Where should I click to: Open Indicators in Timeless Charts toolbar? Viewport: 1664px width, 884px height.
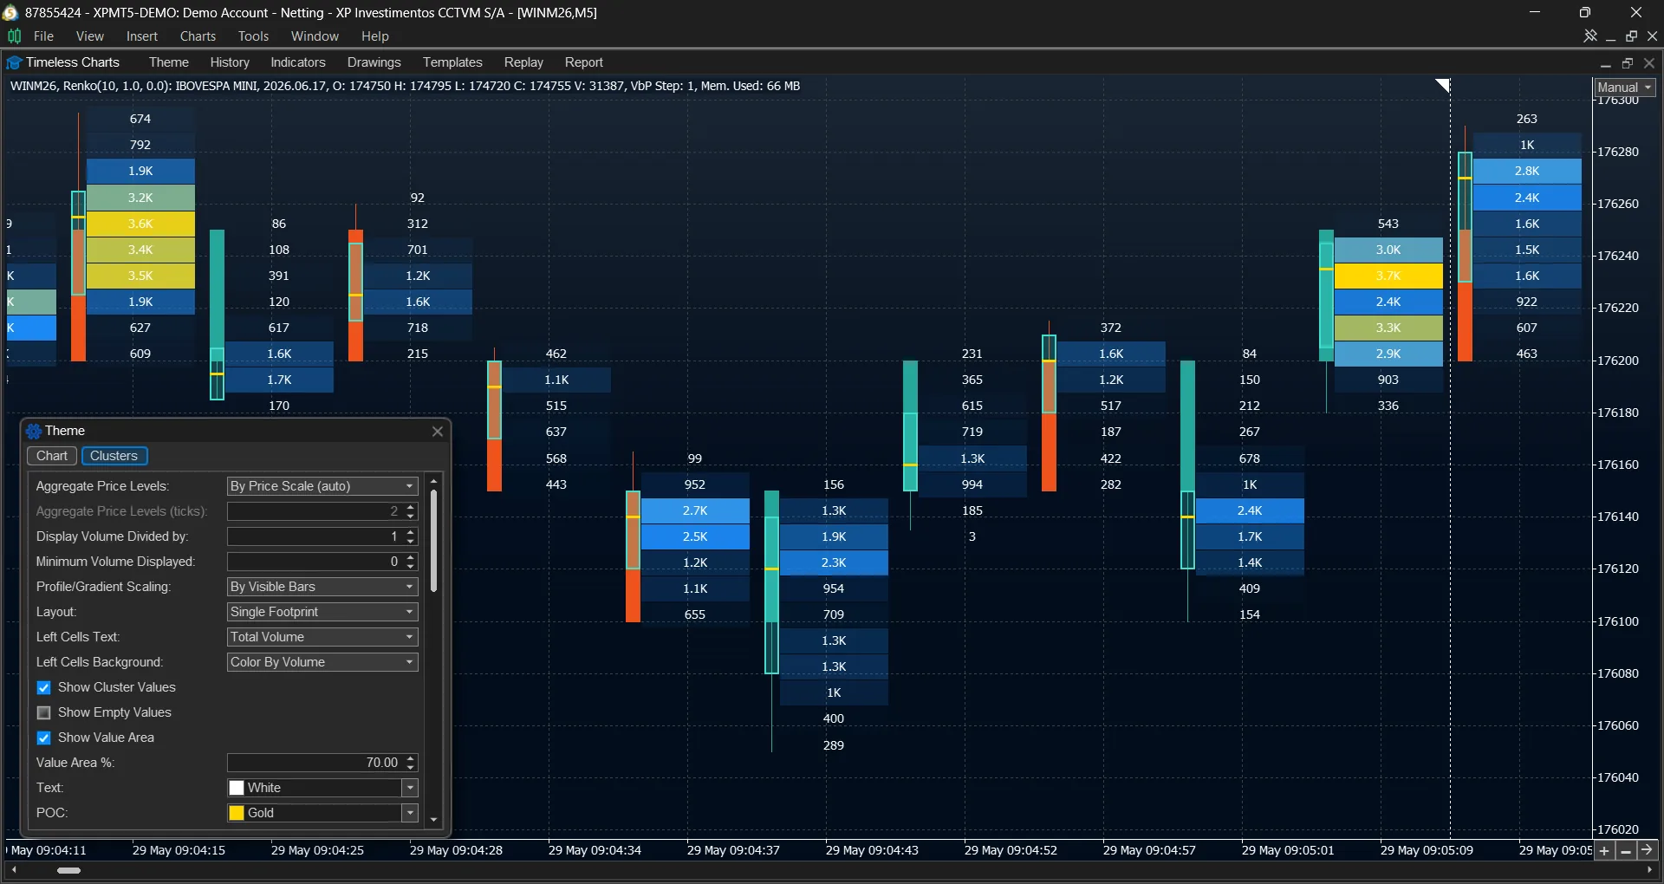pyautogui.click(x=298, y=62)
